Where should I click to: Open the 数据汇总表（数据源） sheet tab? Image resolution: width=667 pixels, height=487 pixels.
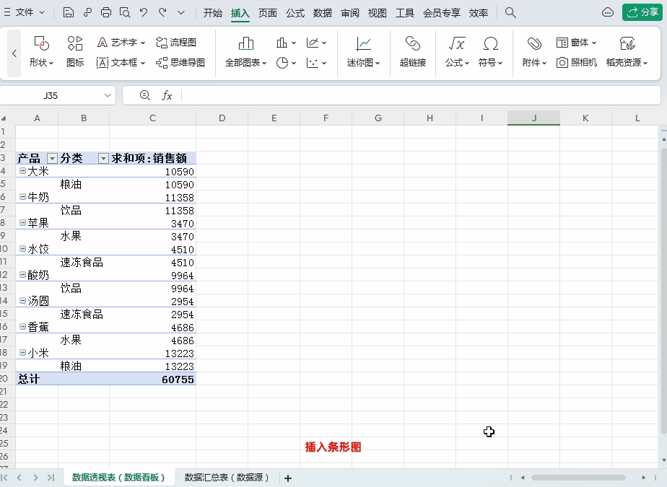coord(227,478)
